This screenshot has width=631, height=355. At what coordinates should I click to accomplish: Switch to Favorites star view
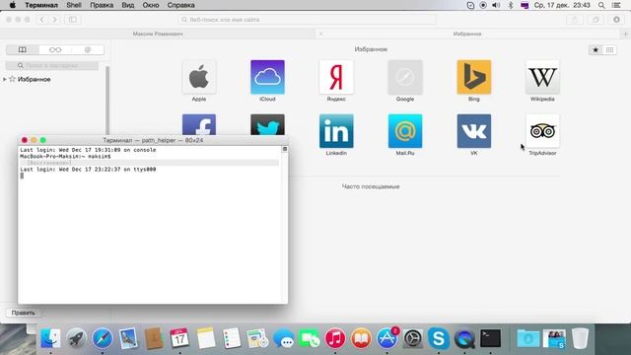pos(596,49)
